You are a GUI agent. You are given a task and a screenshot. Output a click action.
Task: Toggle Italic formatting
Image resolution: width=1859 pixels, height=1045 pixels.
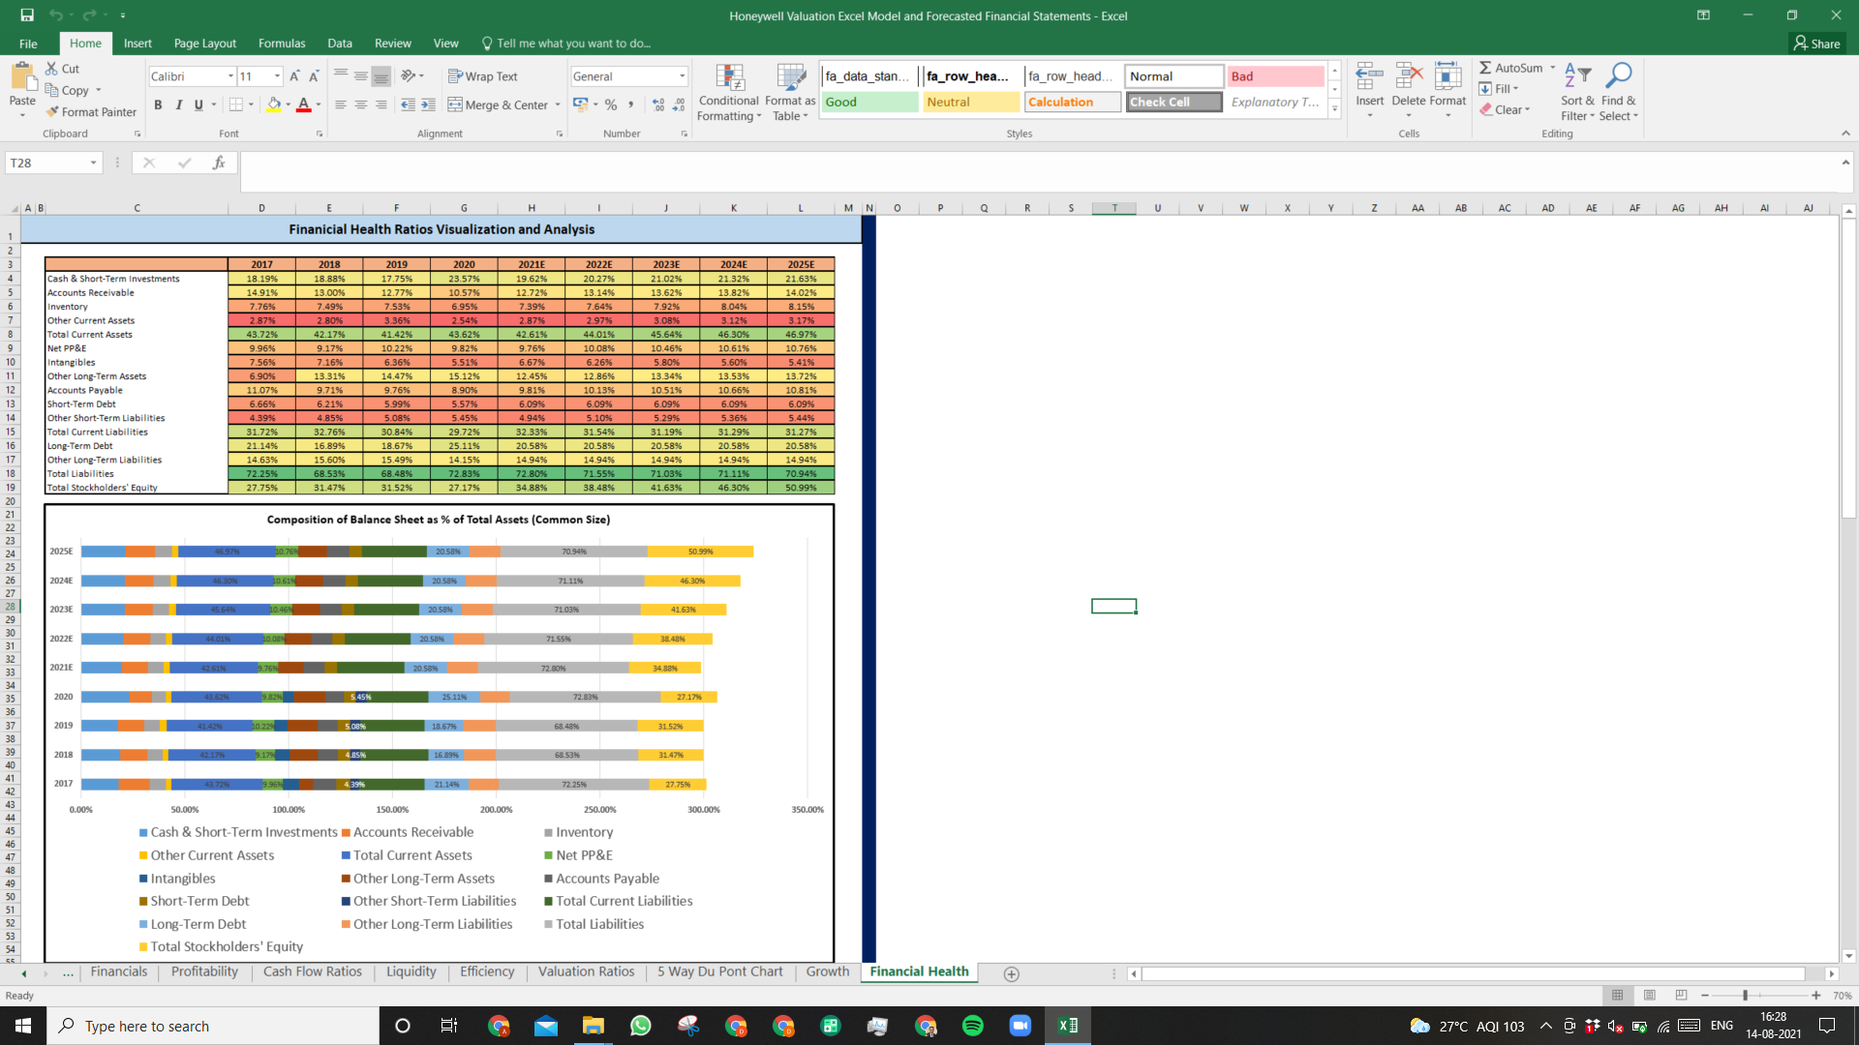pyautogui.click(x=178, y=104)
